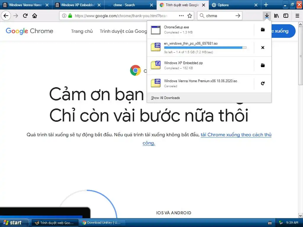Close the Windows Vienna Home tab
The image size is (303, 227).
[47, 5]
